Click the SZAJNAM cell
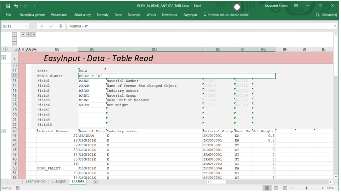The image size is (341, 196). point(92,136)
